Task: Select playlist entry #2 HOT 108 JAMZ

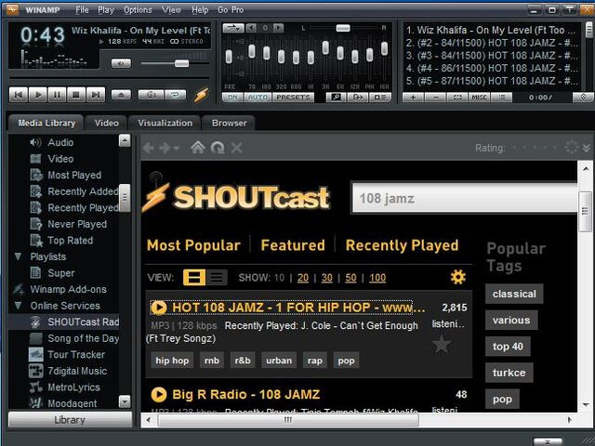Action: tap(491, 43)
